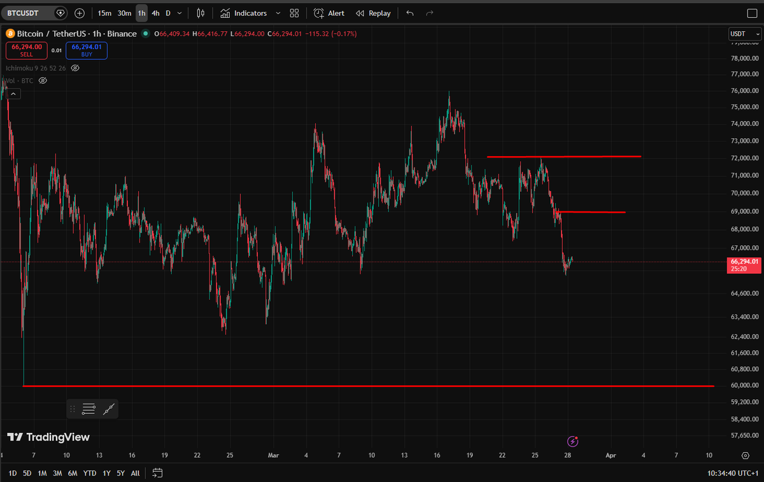
Task: Click the 66,294.01 BUY button
Action: pyautogui.click(x=86, y=50)
